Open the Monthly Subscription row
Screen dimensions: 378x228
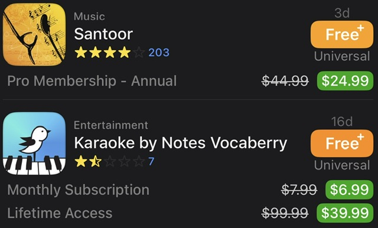189,190
